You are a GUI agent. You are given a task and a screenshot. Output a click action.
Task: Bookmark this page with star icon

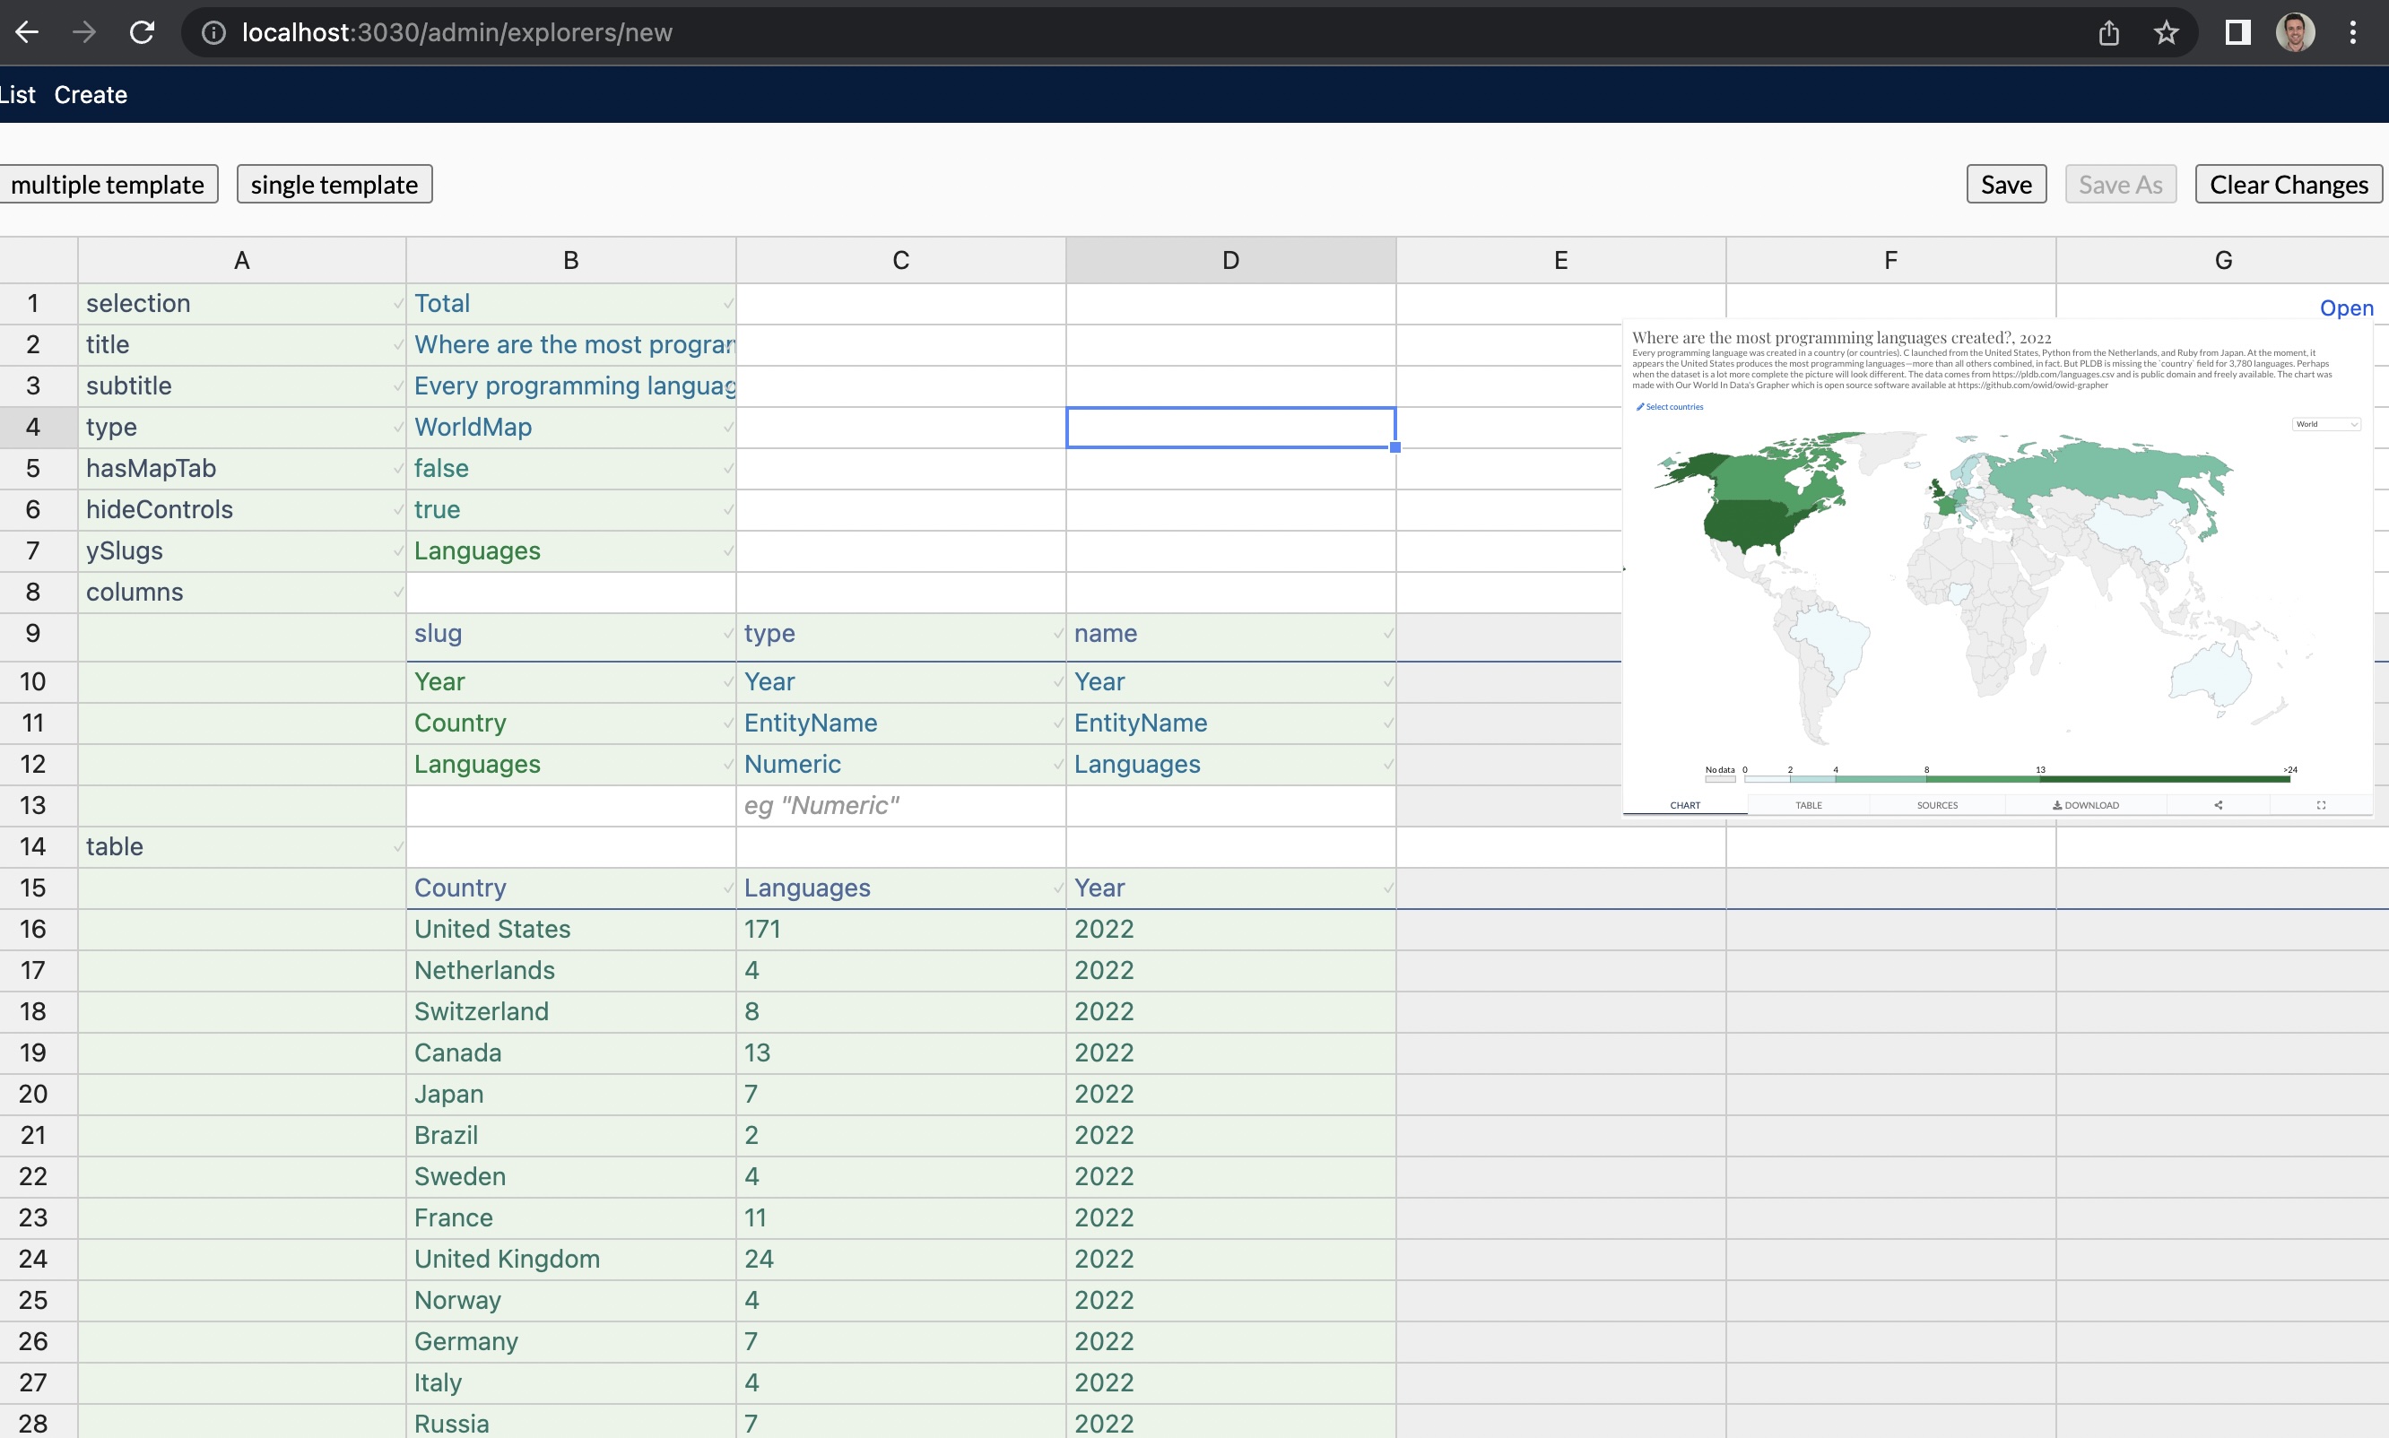tap(2166, 32)
